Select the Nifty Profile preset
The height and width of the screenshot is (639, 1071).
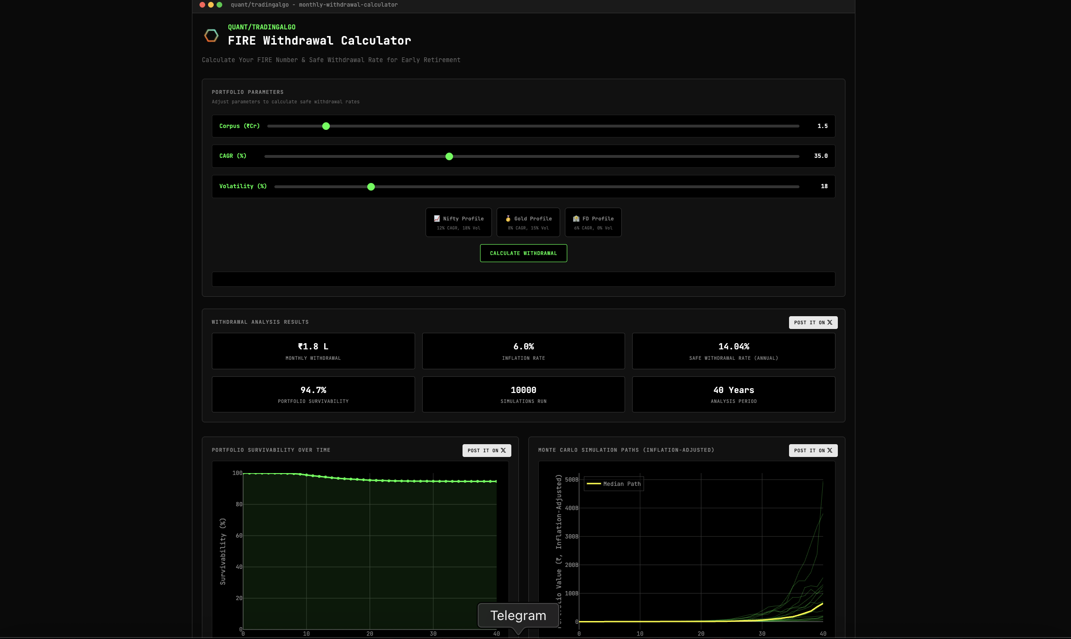coord(458,222)
